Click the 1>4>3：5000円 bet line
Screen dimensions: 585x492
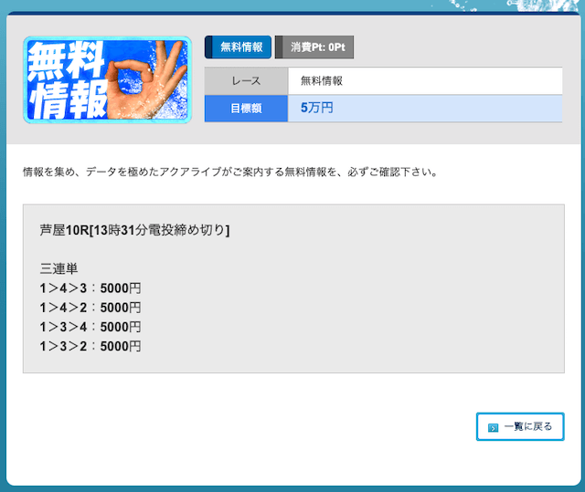[90, 288]
